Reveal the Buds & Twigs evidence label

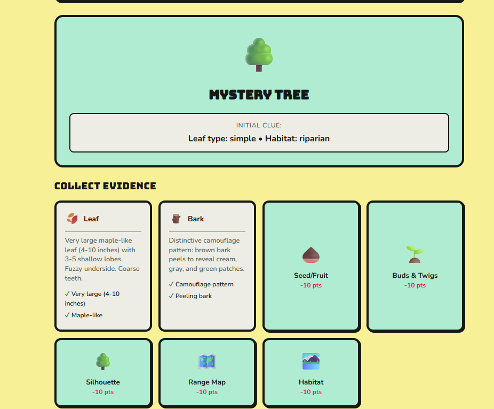point(415,276)
